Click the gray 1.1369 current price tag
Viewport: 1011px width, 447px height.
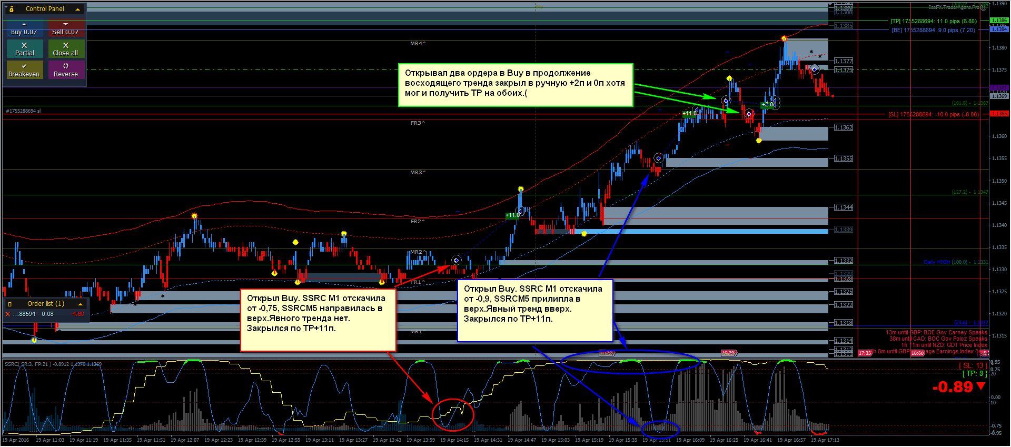coord(999,96)
